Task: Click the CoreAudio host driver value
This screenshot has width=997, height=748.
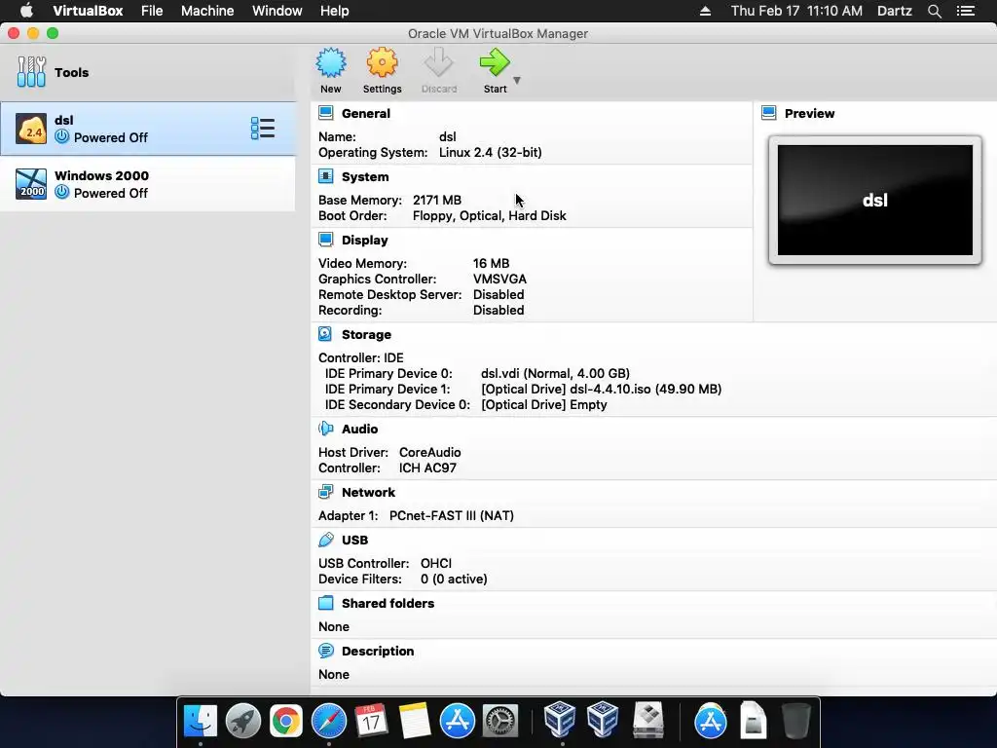Action: tap(429, 452)
